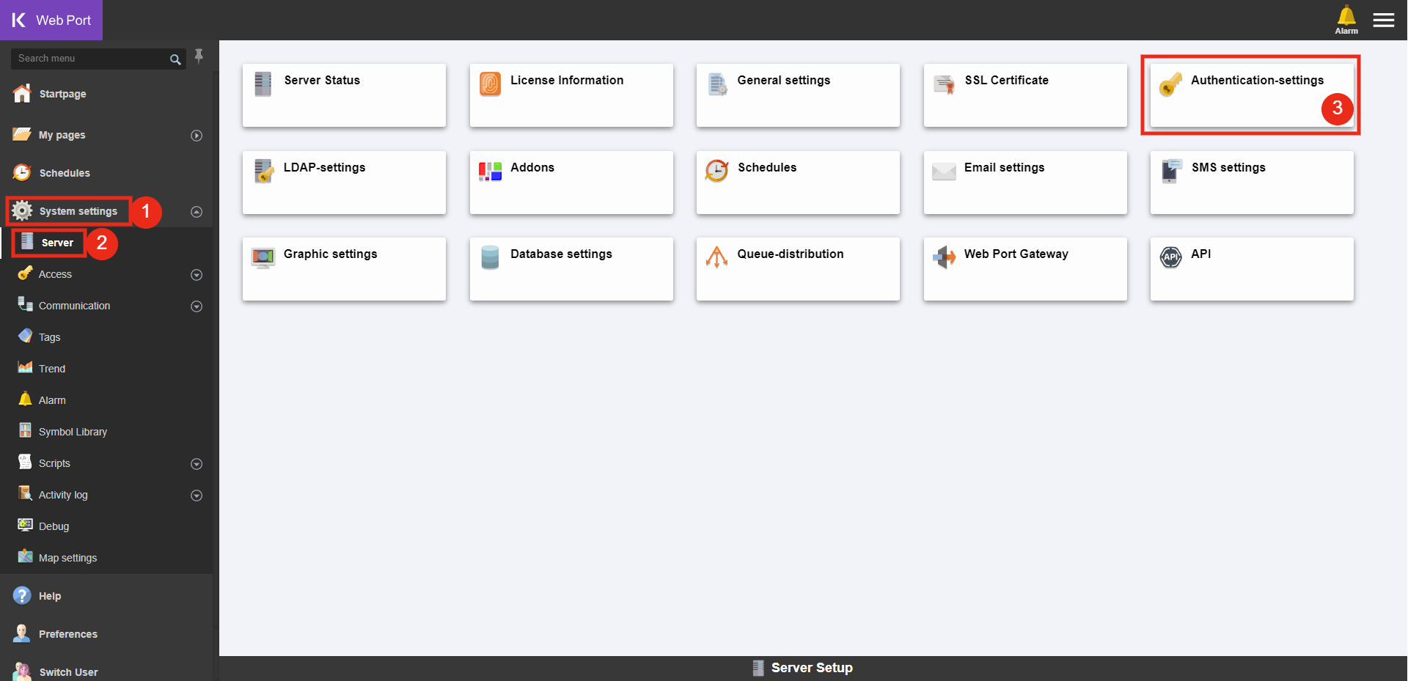This screenshot has height=681, width=1408.
Task: Click the Server Setup footer label
Action: coord(812,668)
